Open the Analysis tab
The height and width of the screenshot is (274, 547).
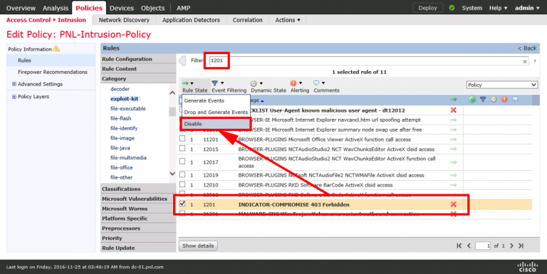click(x=56, y=8)
